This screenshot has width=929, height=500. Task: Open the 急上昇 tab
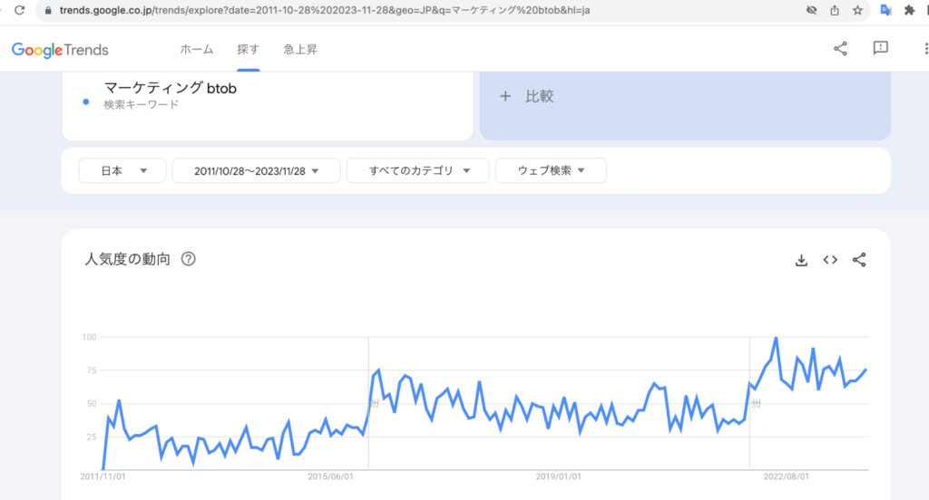point(300,50)
